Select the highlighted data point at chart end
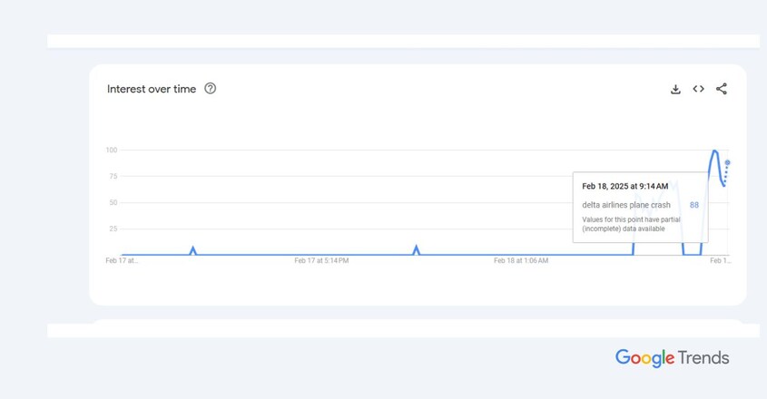 click(x=727, y=162)
